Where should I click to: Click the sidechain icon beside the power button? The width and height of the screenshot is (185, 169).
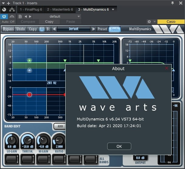click(x=12, y=16)
